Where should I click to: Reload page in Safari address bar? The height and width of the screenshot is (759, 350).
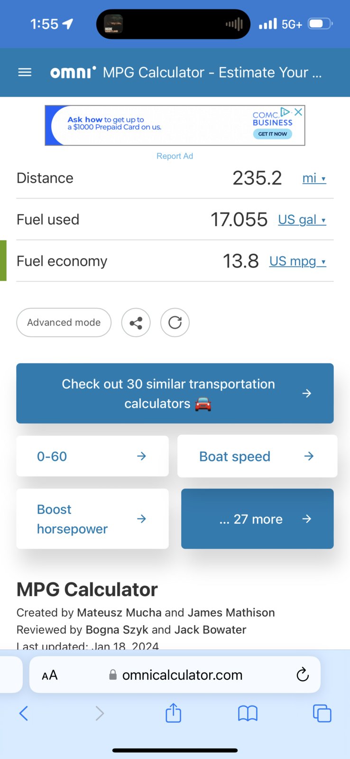click(x=303, y=675)
